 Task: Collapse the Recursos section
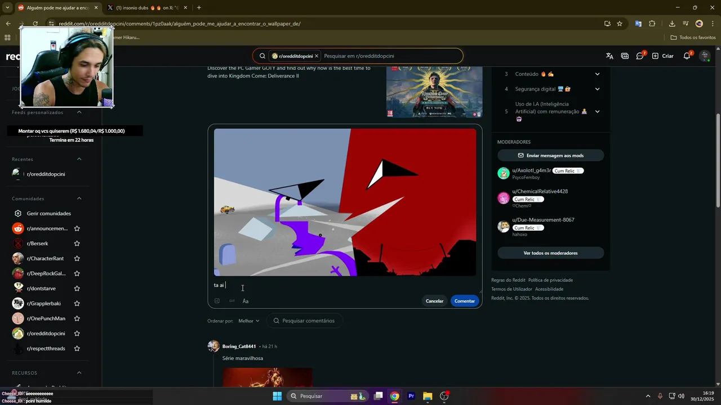point(79,373)
